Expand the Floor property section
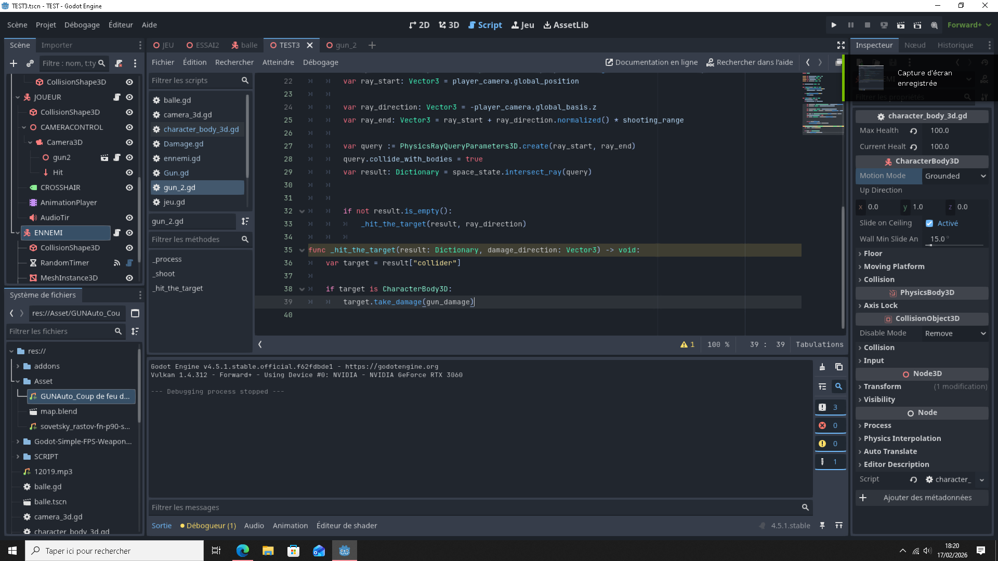Image resolution: width=998 pixels, height=561 pixels. click(x=873, y=253)
